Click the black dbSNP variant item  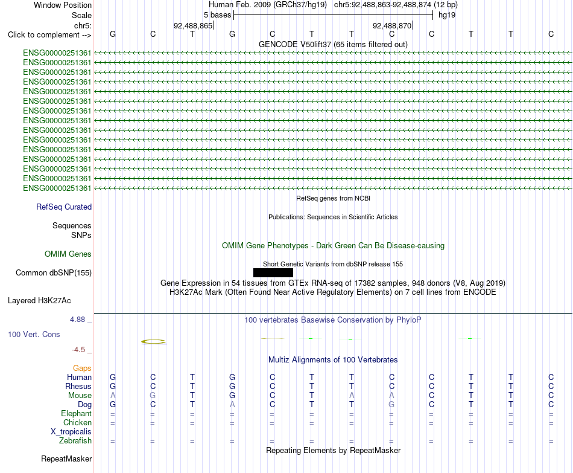(273, 272)
